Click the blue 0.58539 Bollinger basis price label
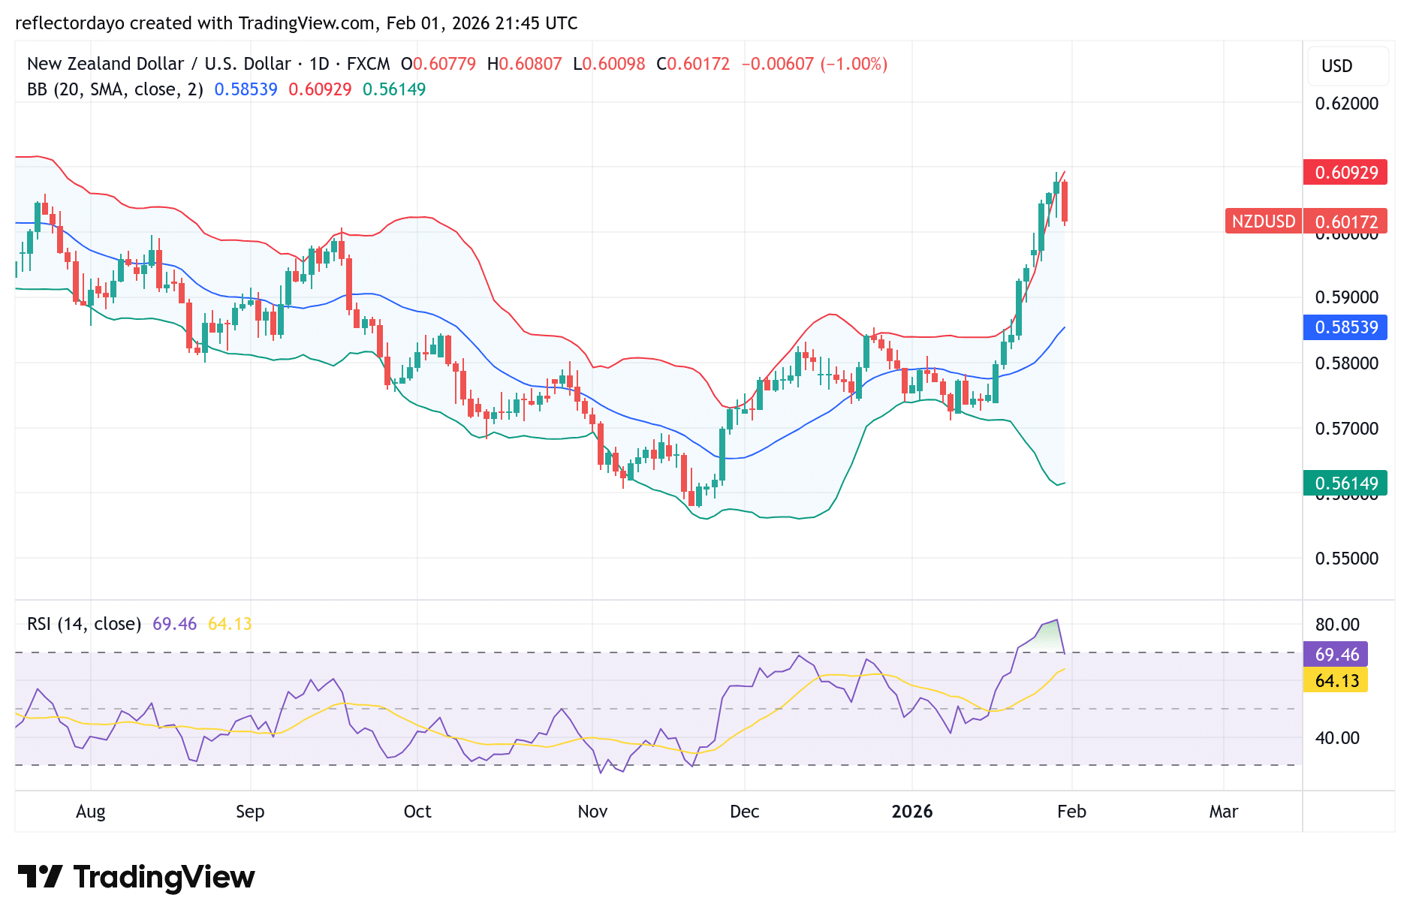 (1346, 327)
